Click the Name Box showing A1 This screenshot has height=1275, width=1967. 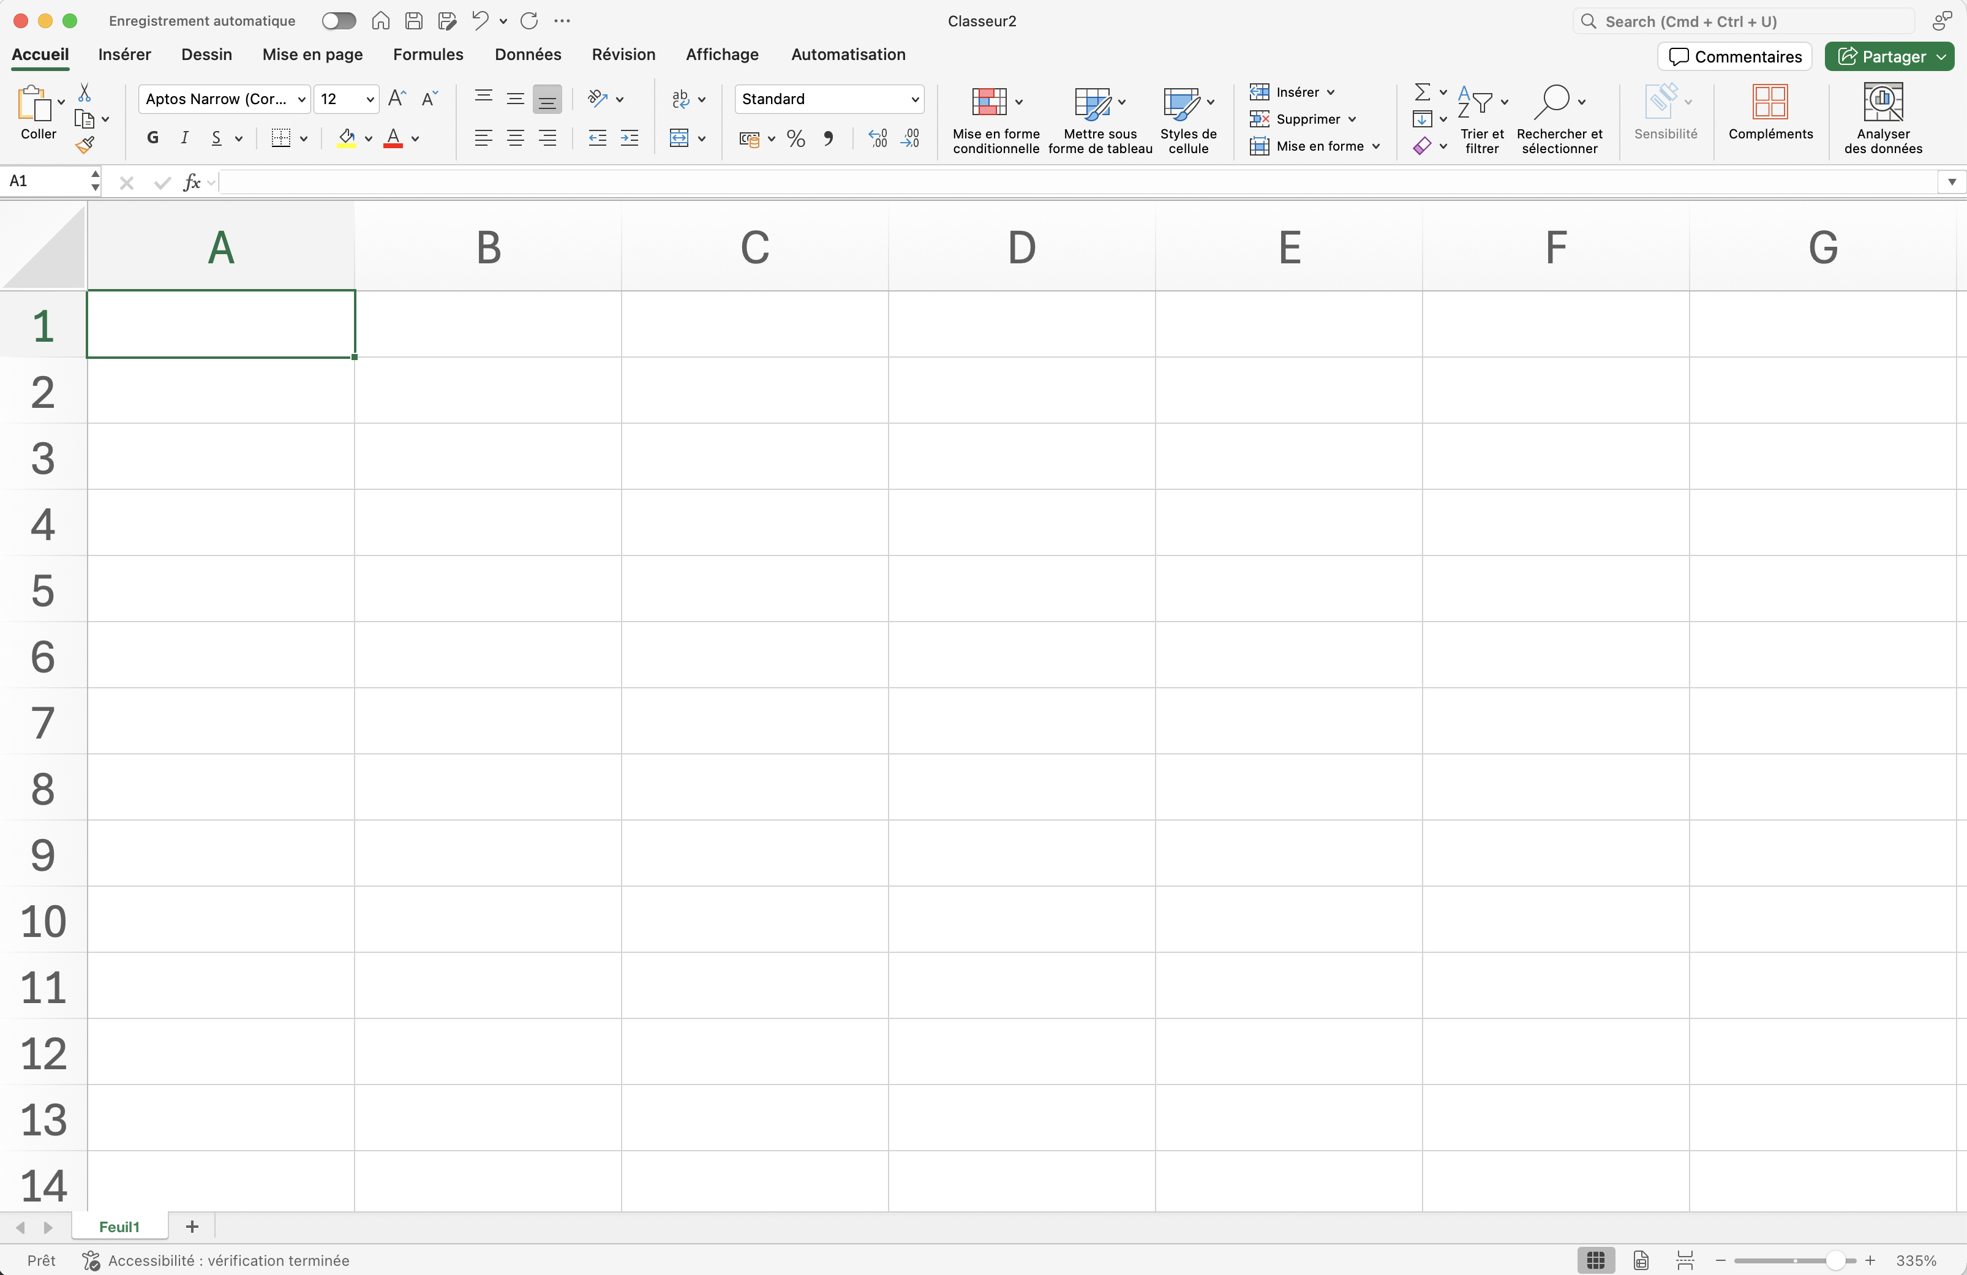click(x=45, y=181)
